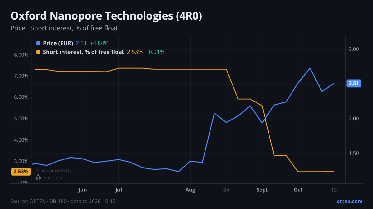Click the 5.00% left axis label
The image size is (373, 209).
point(22,119)
